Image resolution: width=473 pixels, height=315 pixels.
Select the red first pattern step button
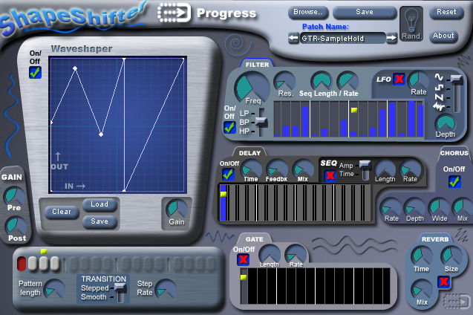(22, 264)
